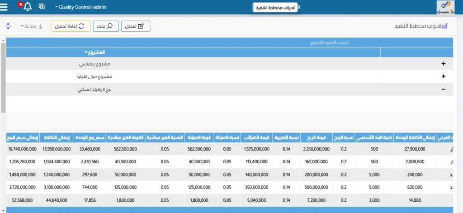This screenshot has height=213, width=463.
Task: Open the طباعة print dropdown
Action: (32, 26)
